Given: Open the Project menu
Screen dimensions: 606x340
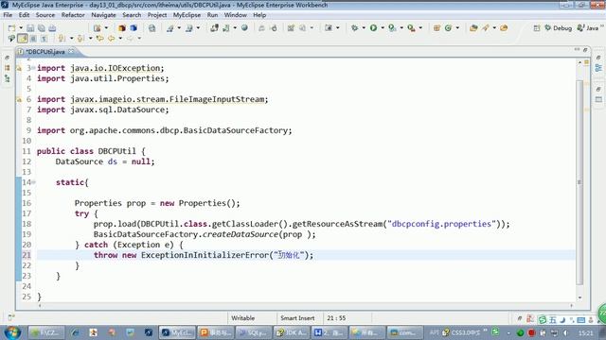Looking at the screenshot, I should 157,15.
